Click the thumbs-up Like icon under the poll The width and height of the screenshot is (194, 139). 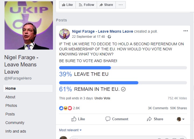74,119
